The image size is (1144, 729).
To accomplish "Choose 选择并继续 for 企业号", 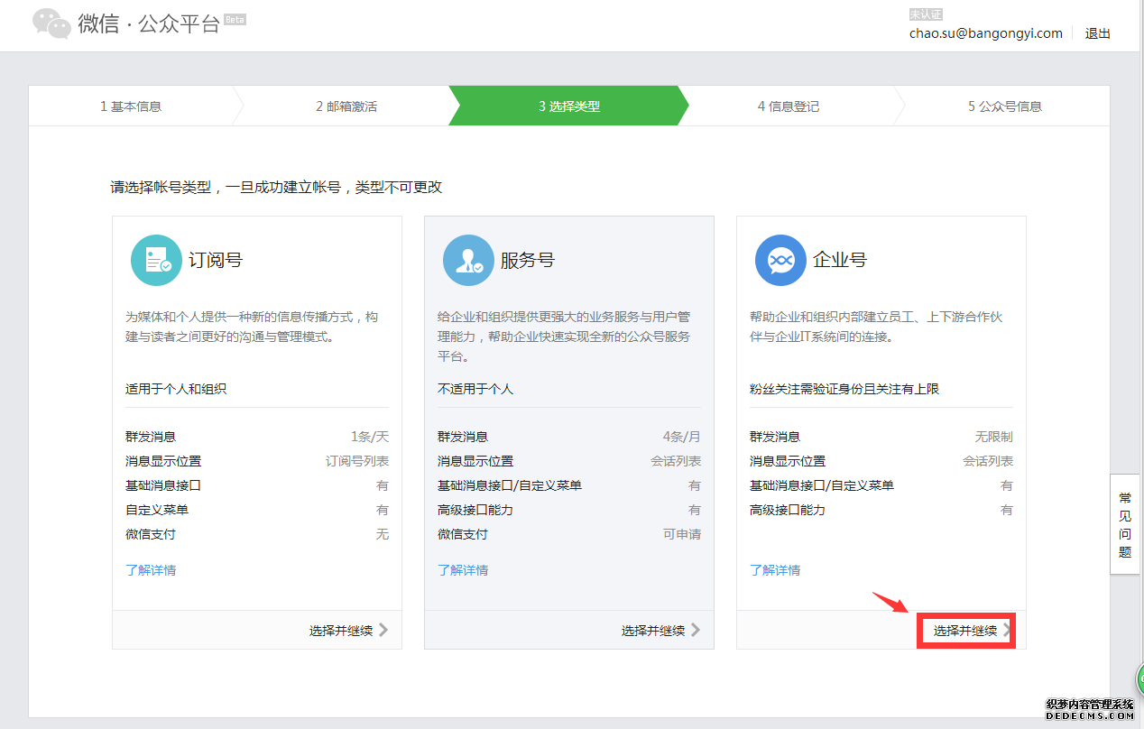I will (x=966, y=631).
